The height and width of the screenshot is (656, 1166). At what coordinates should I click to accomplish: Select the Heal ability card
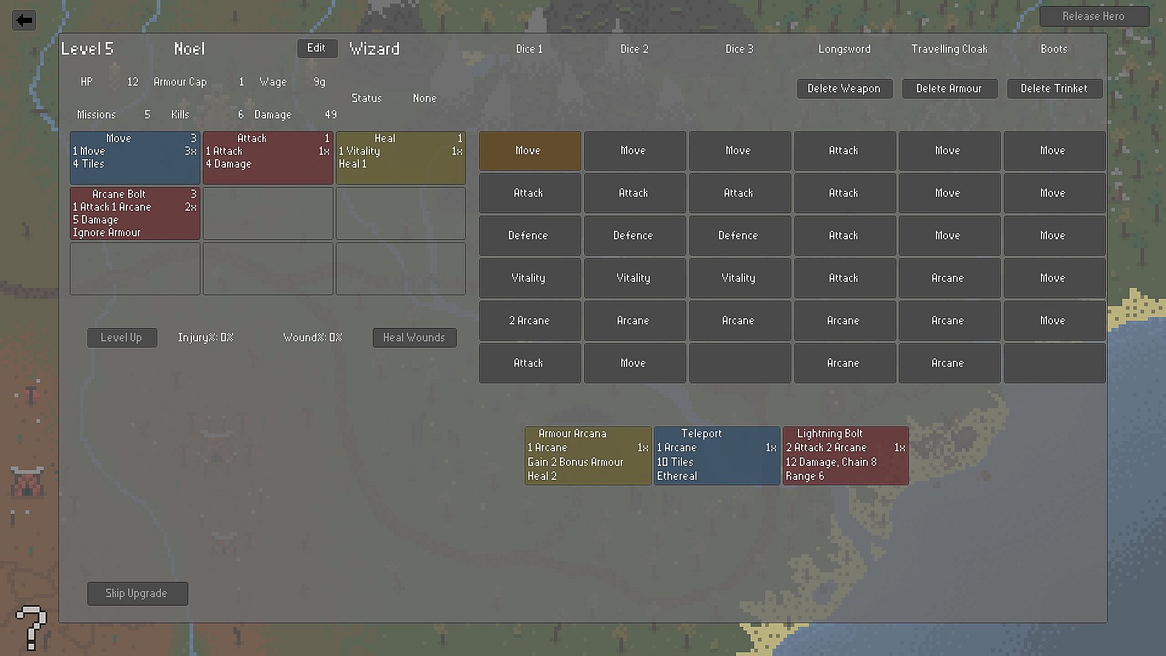point(400,157)
